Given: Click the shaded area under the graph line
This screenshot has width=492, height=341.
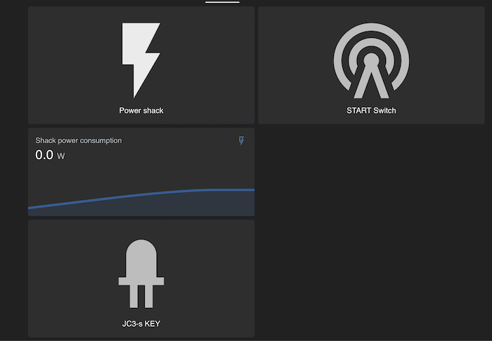Looking at the screenshot, I should pos(141,208).
